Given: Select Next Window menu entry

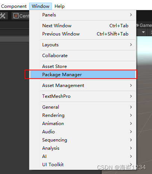Looking at the screenshot, I should (x=83, y=26).
